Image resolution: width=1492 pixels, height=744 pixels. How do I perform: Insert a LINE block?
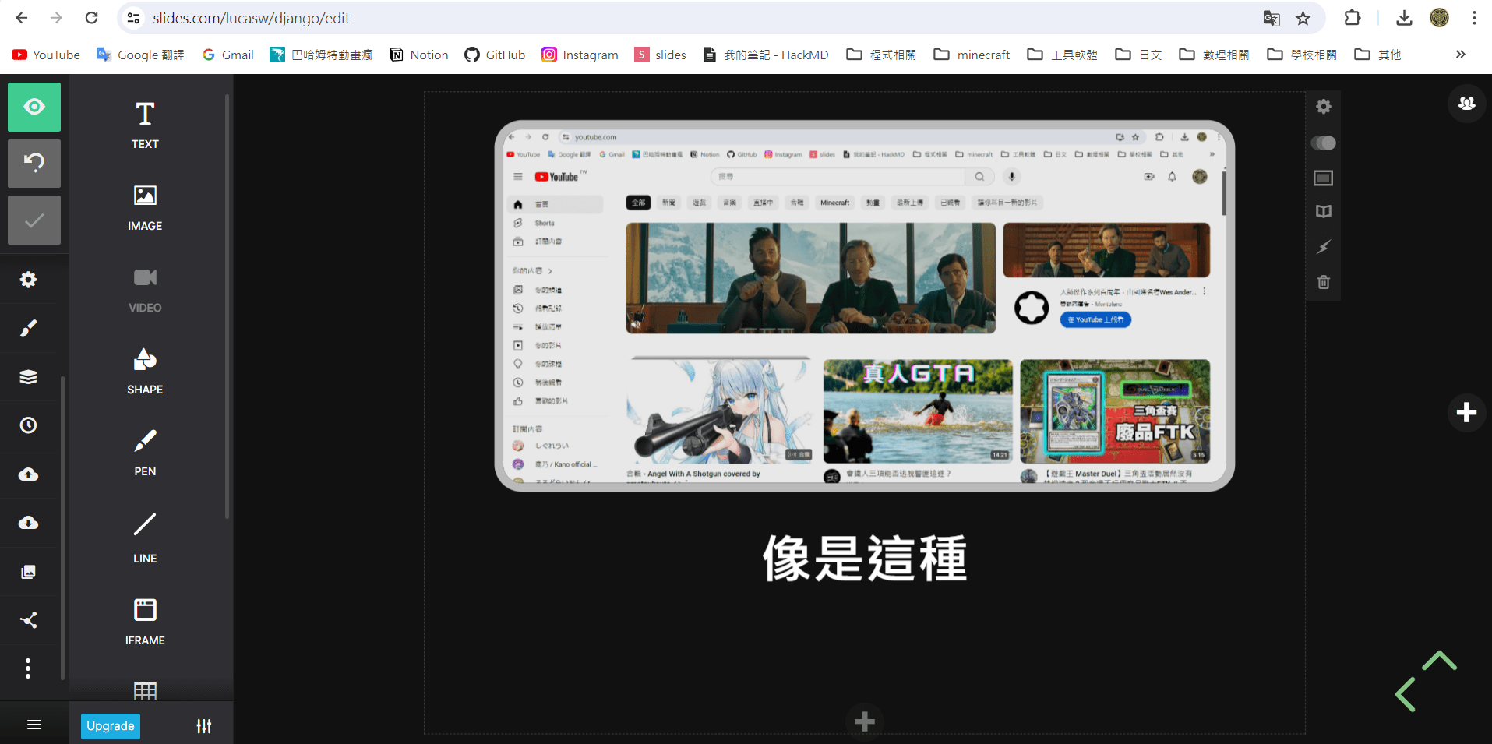145,538
